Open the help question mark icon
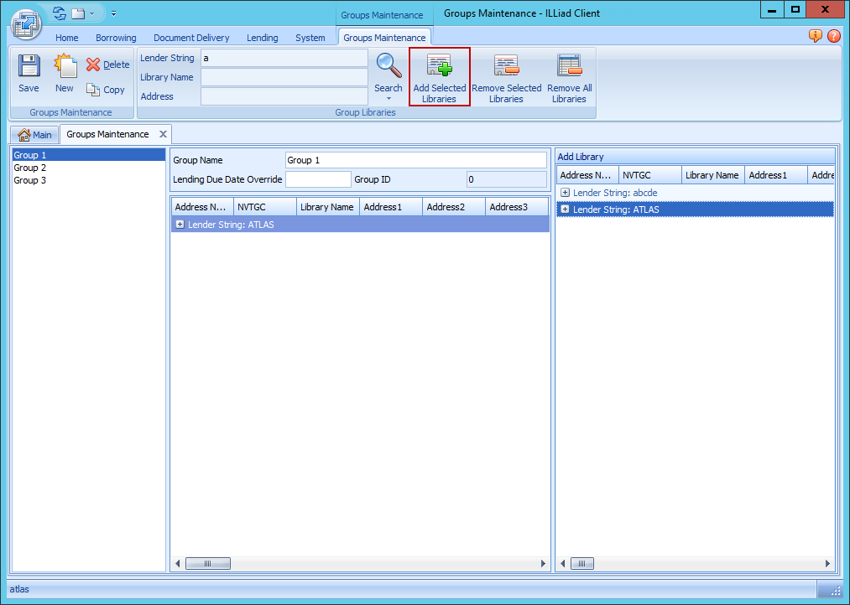 click(x=834, y=36)
